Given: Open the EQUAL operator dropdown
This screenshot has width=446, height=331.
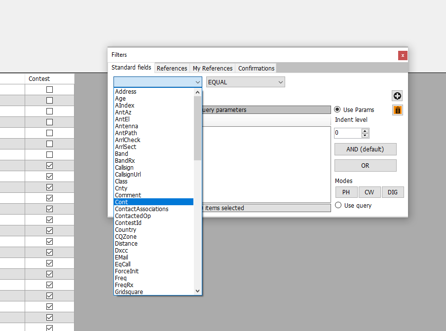Looking at the screenshot, I should [246, 82].
